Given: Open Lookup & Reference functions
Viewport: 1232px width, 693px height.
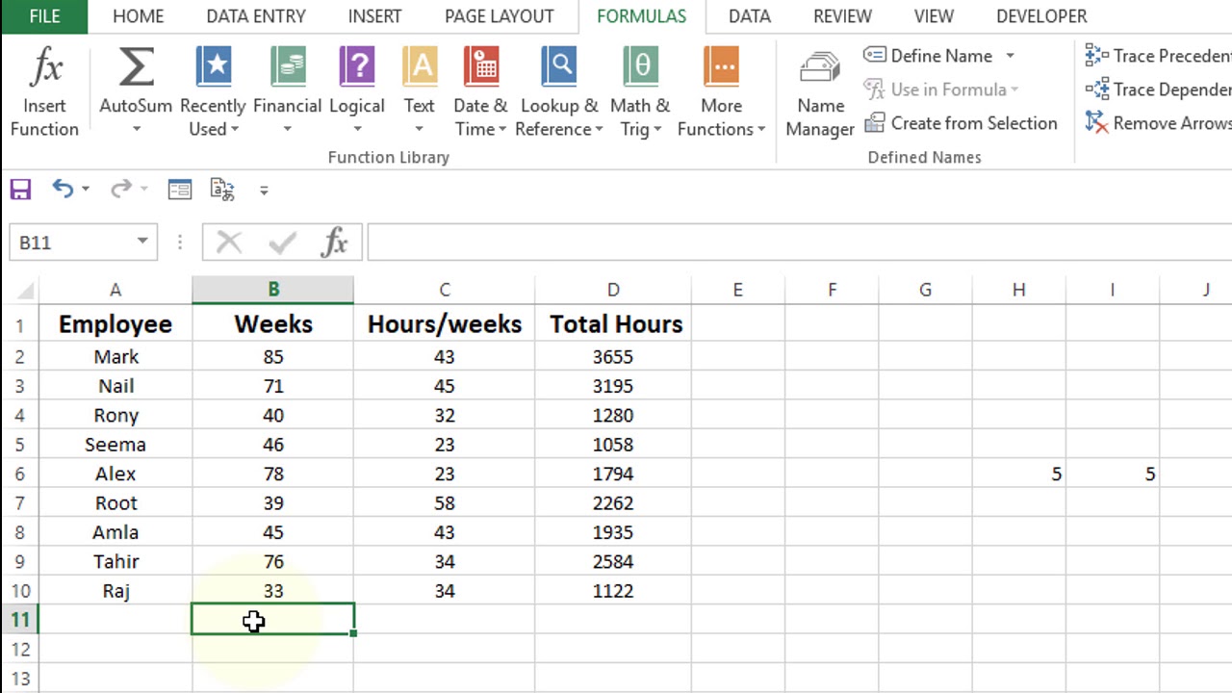Looking at the screenshot, I should tap(558, 91).
